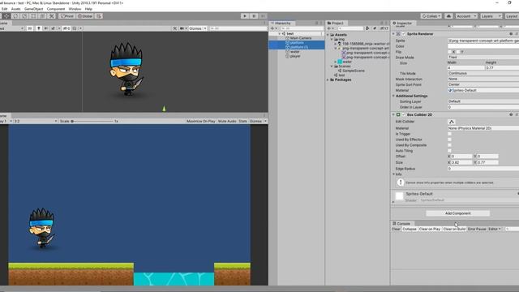Select water object in Hierarchy
519x292 pixels.
tap(294, 52)
